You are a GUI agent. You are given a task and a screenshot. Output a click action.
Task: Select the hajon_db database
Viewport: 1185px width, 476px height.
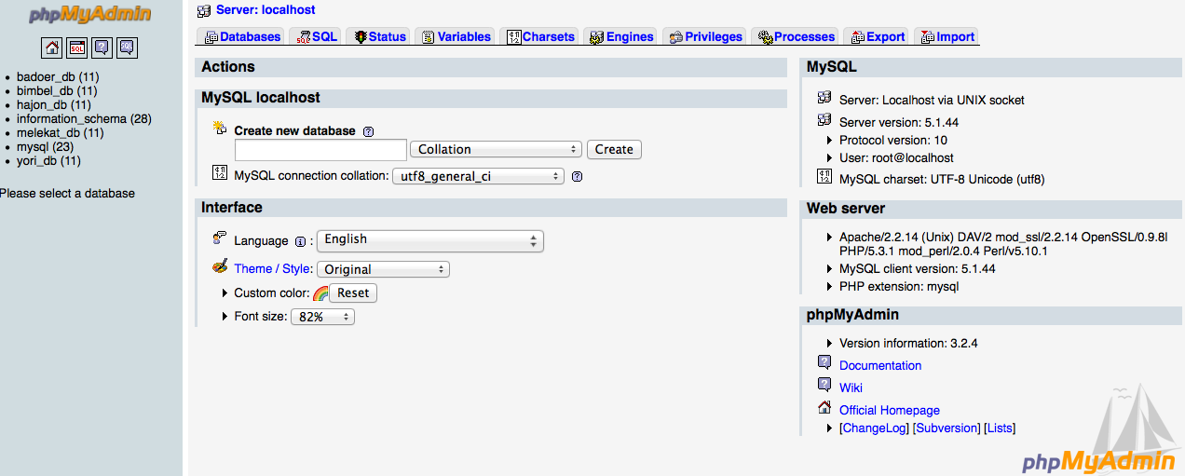(x=41, y=105)
